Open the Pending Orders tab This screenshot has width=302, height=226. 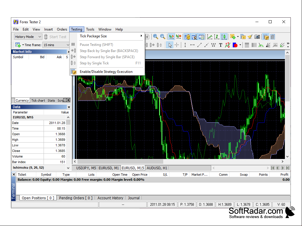click(x=76, y=198)
